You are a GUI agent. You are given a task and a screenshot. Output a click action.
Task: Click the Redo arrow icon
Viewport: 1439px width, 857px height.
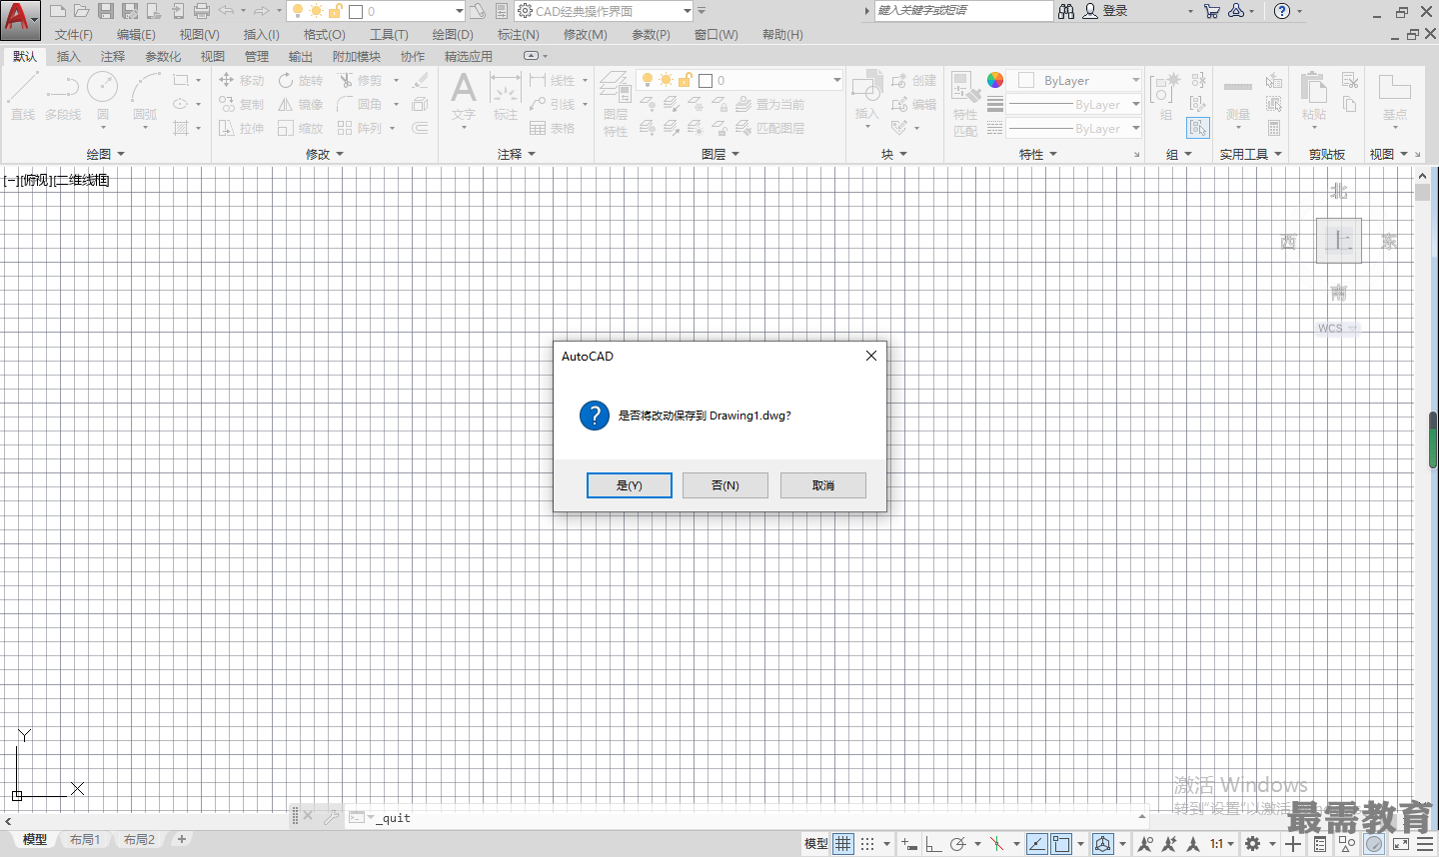(x=262, y=11)
